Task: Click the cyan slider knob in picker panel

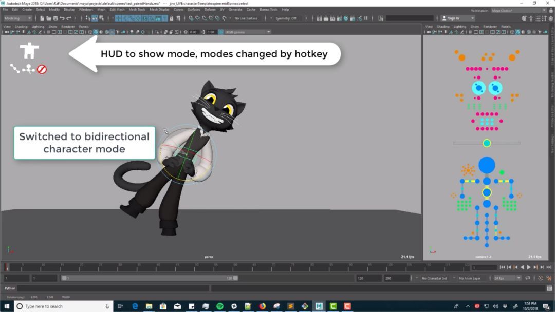Action: (487, 143)
